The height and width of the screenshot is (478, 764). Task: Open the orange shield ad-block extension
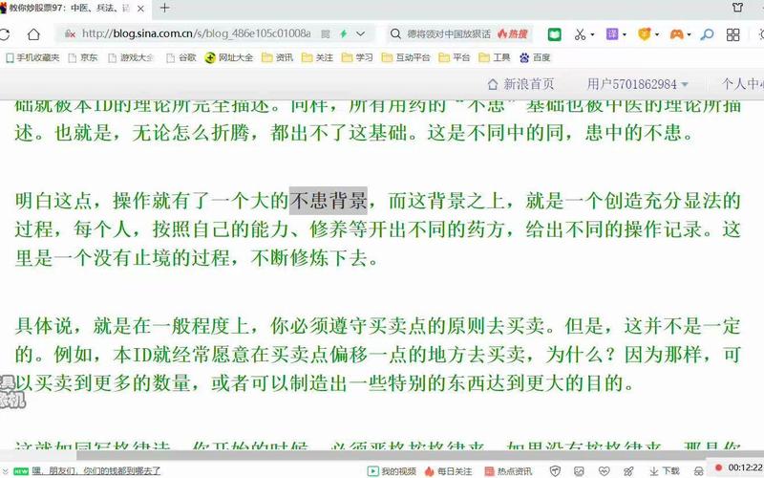tap(645, 34)
